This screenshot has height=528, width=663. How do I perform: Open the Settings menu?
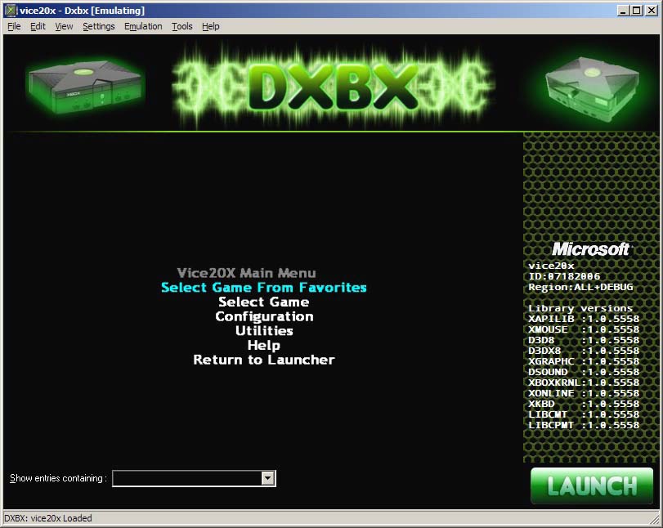click(99, 26)
